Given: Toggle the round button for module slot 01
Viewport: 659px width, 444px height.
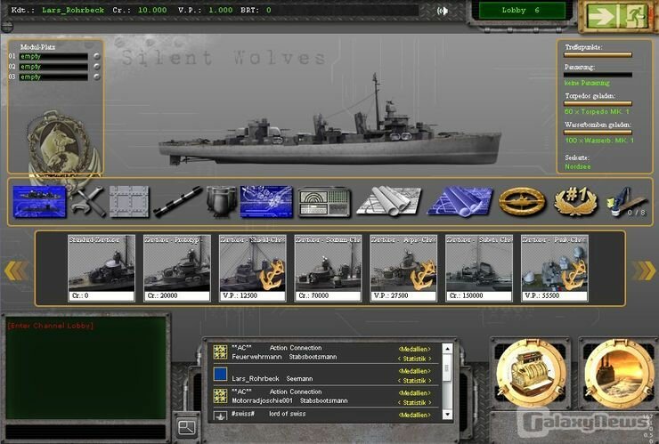Looking at the screenshot, I should tap(97, 56).
